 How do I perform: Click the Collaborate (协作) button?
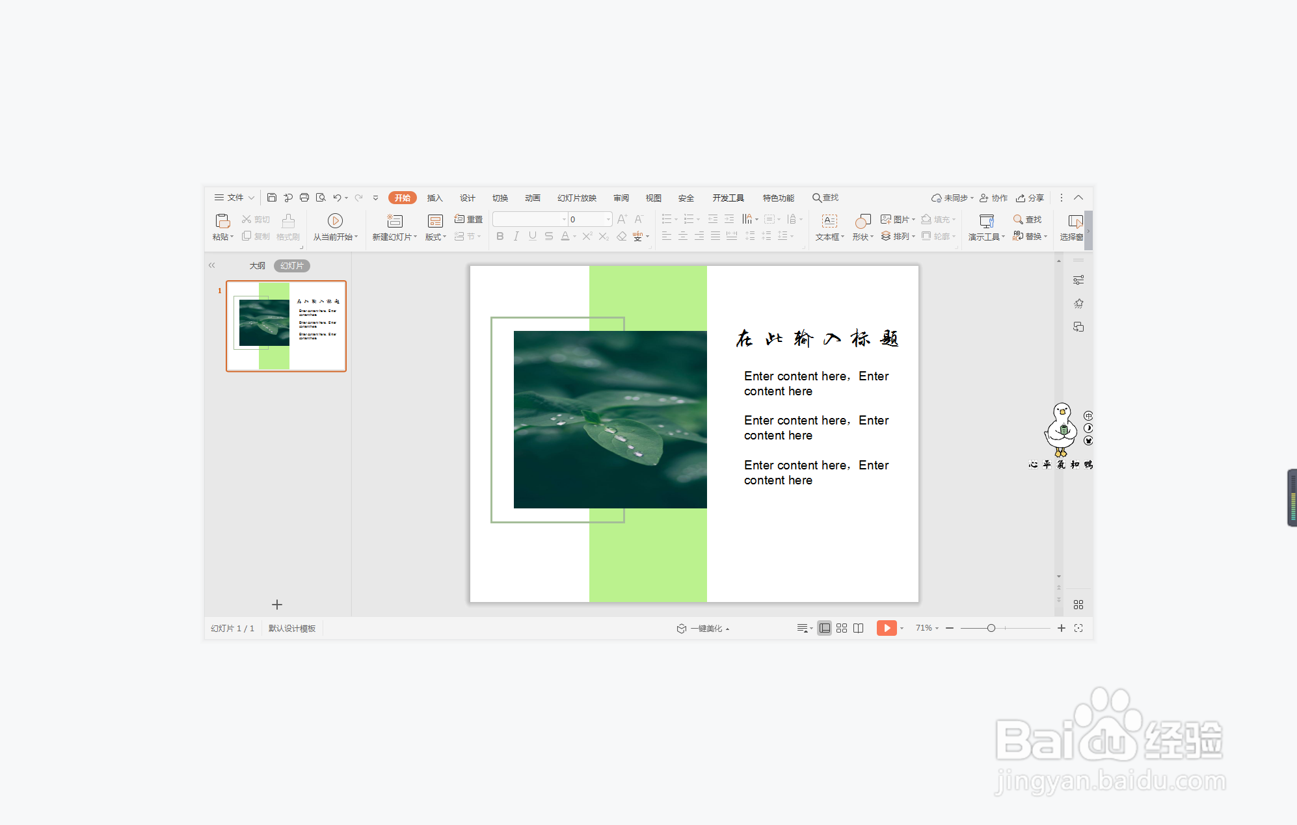[994, 198]
